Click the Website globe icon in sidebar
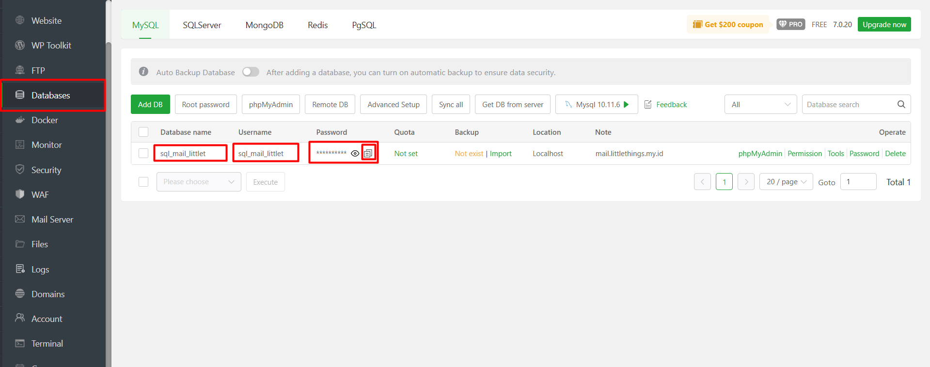 tap(20, 20)
